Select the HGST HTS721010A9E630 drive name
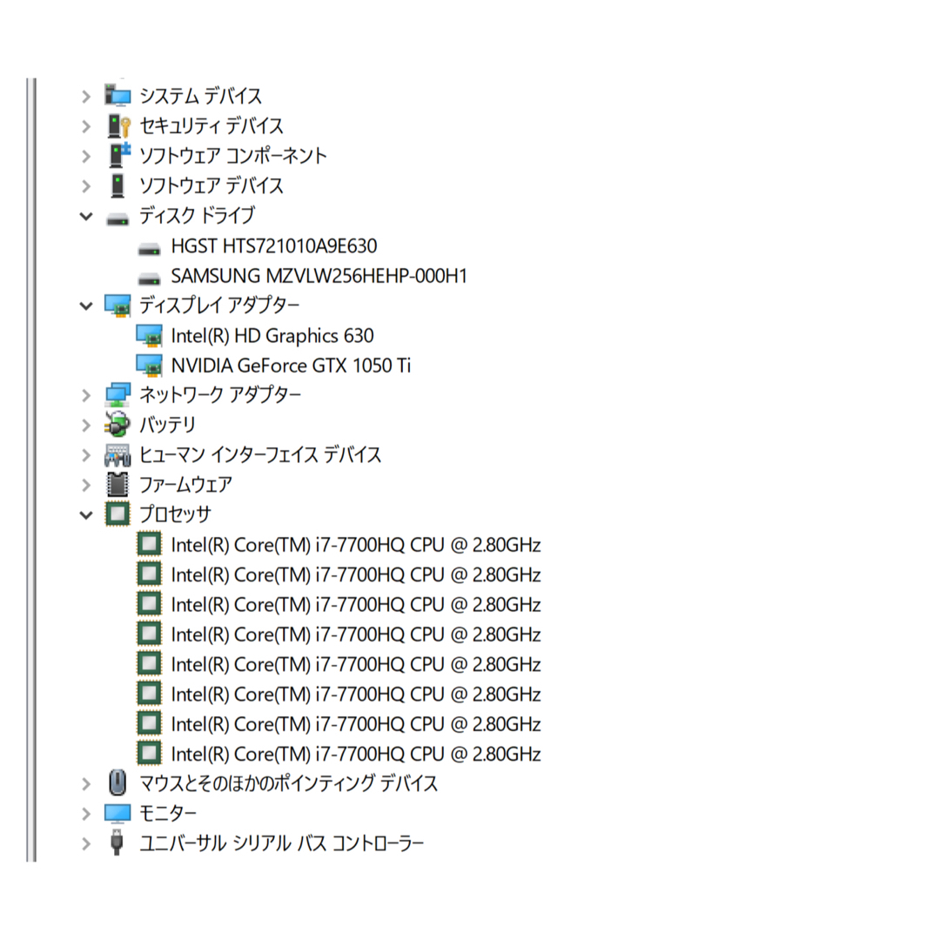This screenshot has width=940, height=940. 274,245
